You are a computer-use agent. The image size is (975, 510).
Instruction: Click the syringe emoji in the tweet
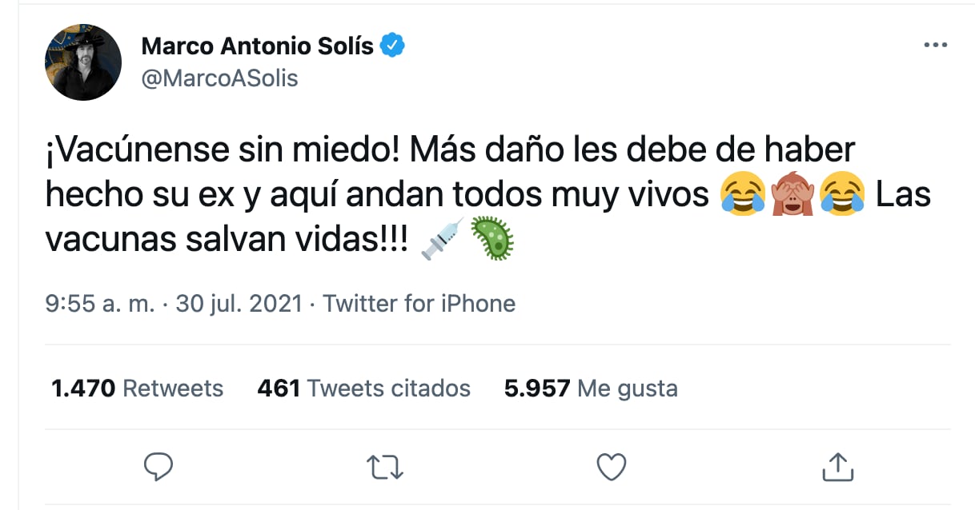tap(443, 240)
